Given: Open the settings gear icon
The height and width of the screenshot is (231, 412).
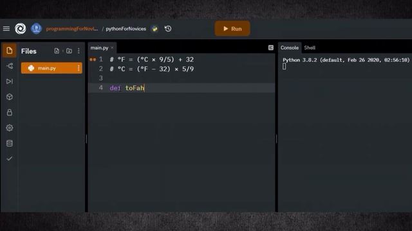Looking at the screenshot, I should [10, 128].
